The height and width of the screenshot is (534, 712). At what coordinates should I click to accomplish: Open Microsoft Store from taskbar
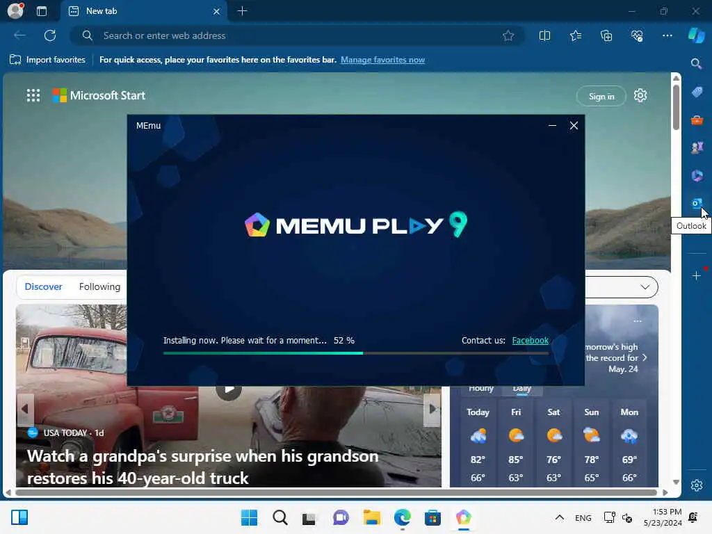point(432,517)
